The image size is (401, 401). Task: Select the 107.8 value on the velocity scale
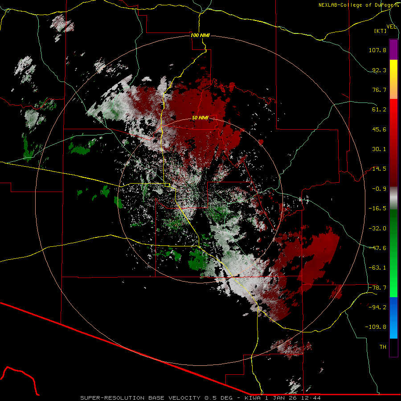pos(377,50)
